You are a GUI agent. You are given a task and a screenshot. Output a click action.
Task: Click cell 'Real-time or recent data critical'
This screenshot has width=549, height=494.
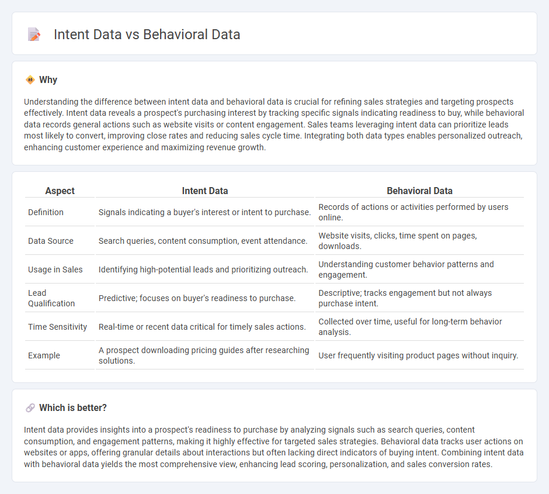(x=205, y=327)
